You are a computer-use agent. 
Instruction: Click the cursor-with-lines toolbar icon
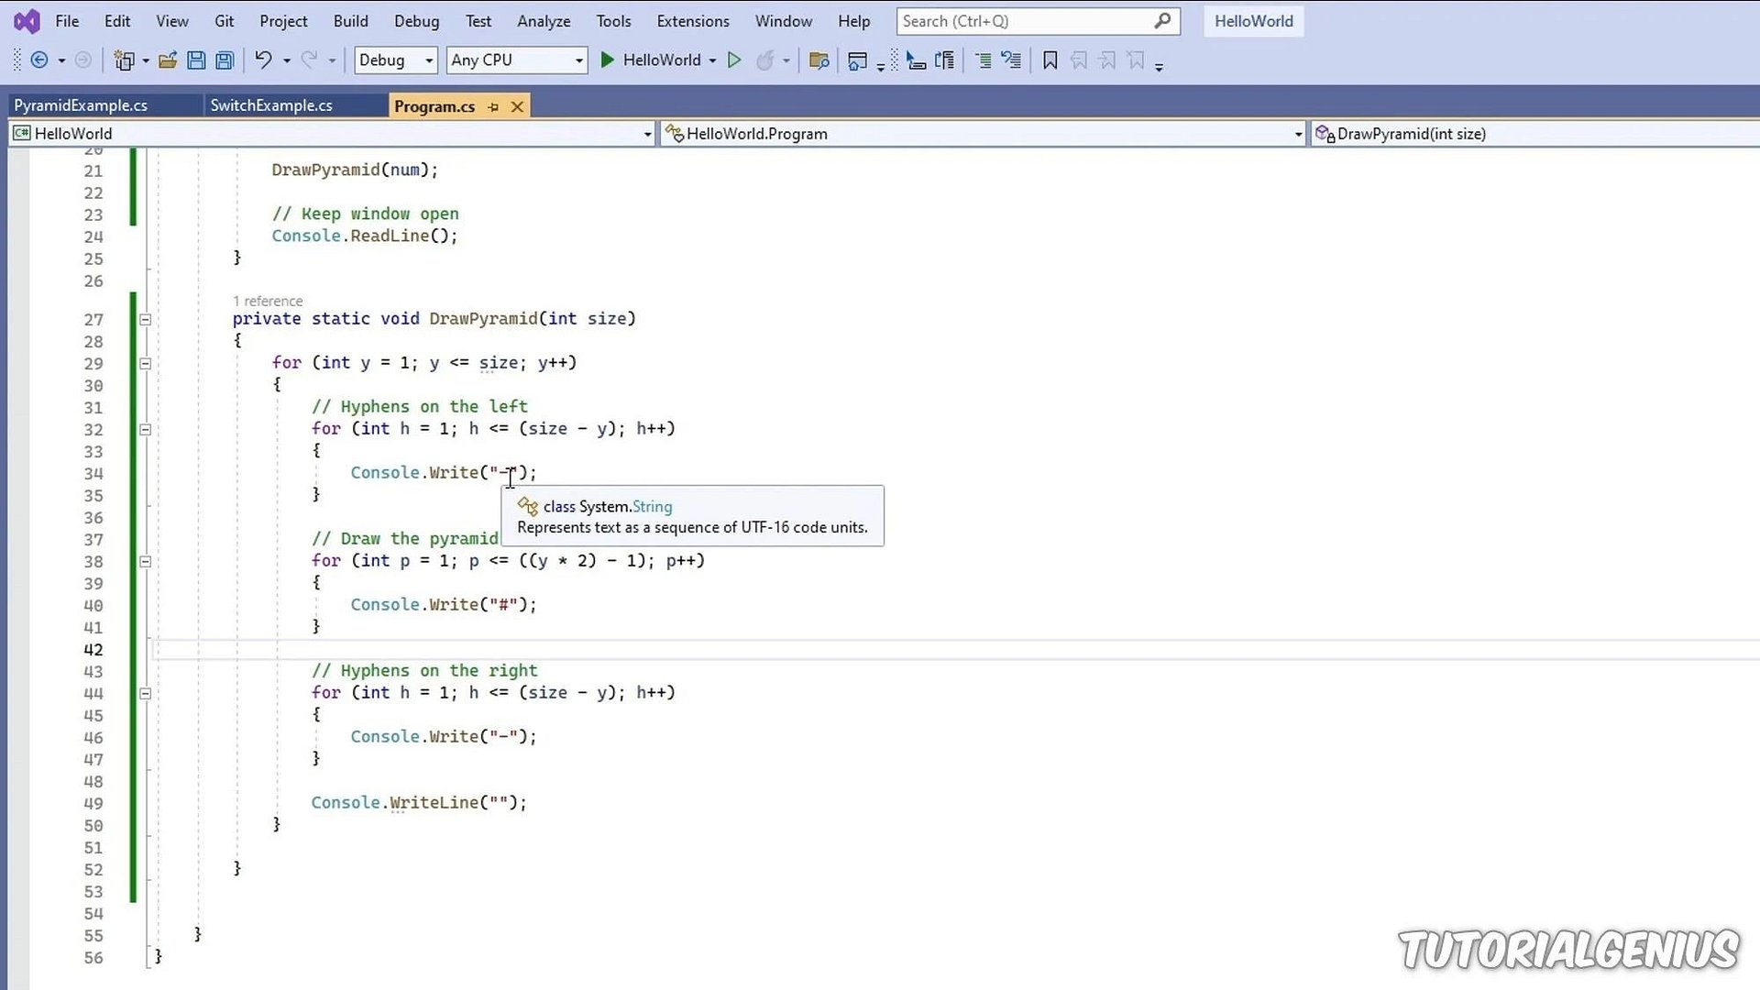coord(916,60)
